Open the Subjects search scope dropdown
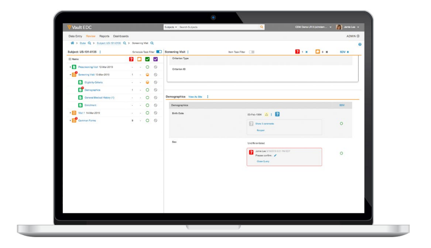The width and height of the screenshot is (431, 248). (170, 27)
